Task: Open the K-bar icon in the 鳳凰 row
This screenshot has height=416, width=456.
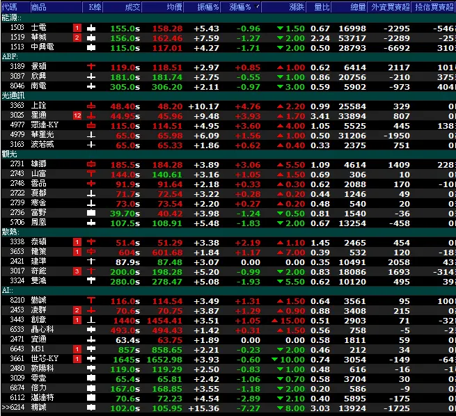Action: point(91,223)
